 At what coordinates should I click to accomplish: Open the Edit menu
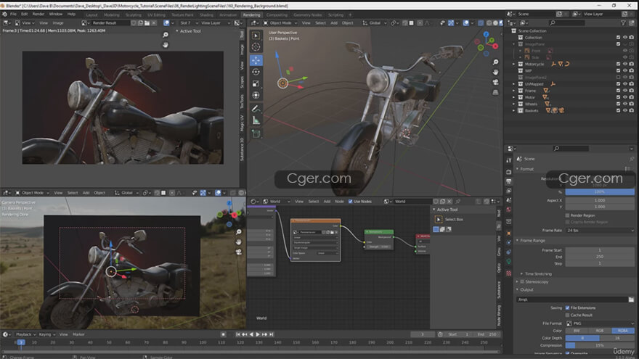[x=25, y=14]
